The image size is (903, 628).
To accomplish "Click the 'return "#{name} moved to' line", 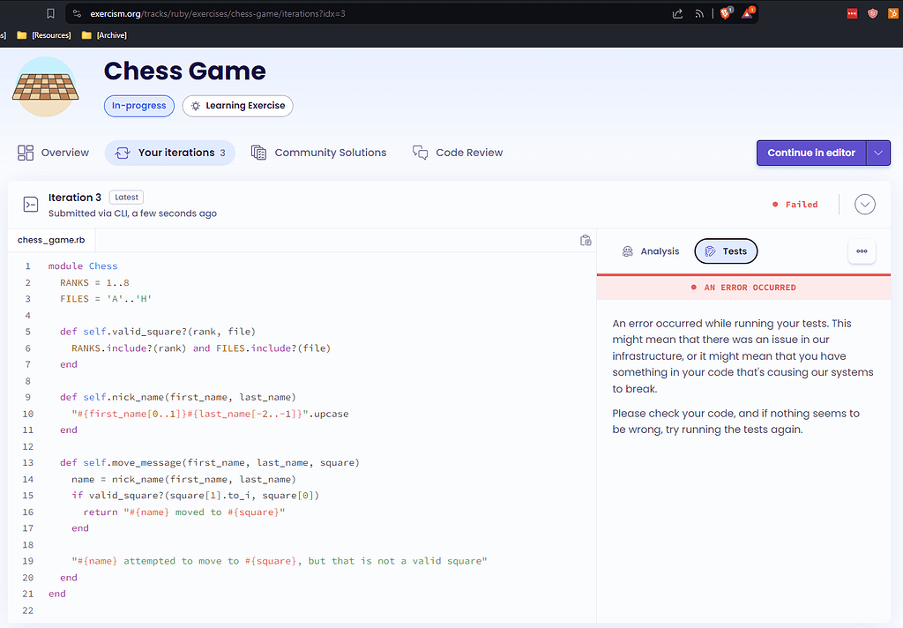I will click(184, 512).
